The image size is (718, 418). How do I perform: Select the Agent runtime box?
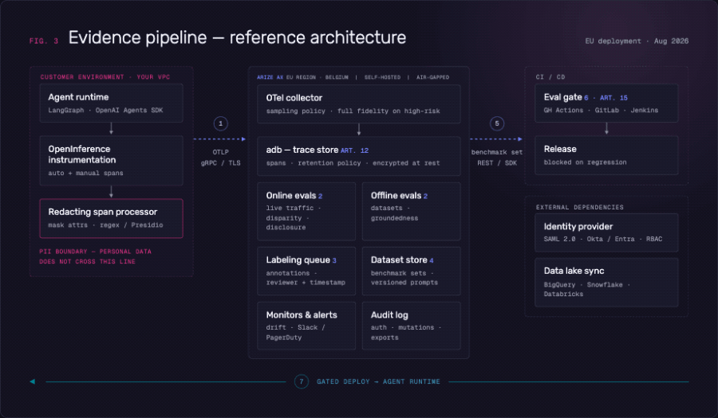[111, 103]
